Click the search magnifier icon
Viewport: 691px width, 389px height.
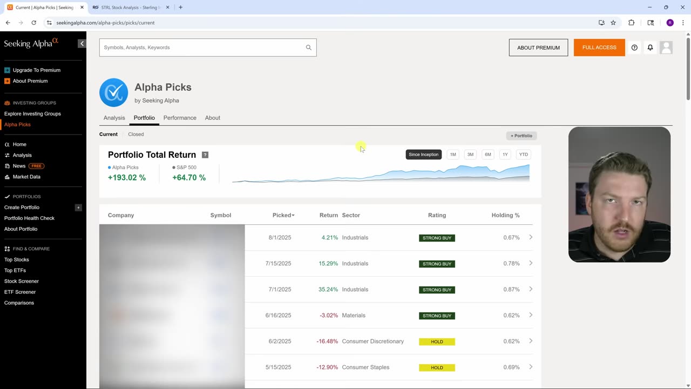[x=309, y=48]
